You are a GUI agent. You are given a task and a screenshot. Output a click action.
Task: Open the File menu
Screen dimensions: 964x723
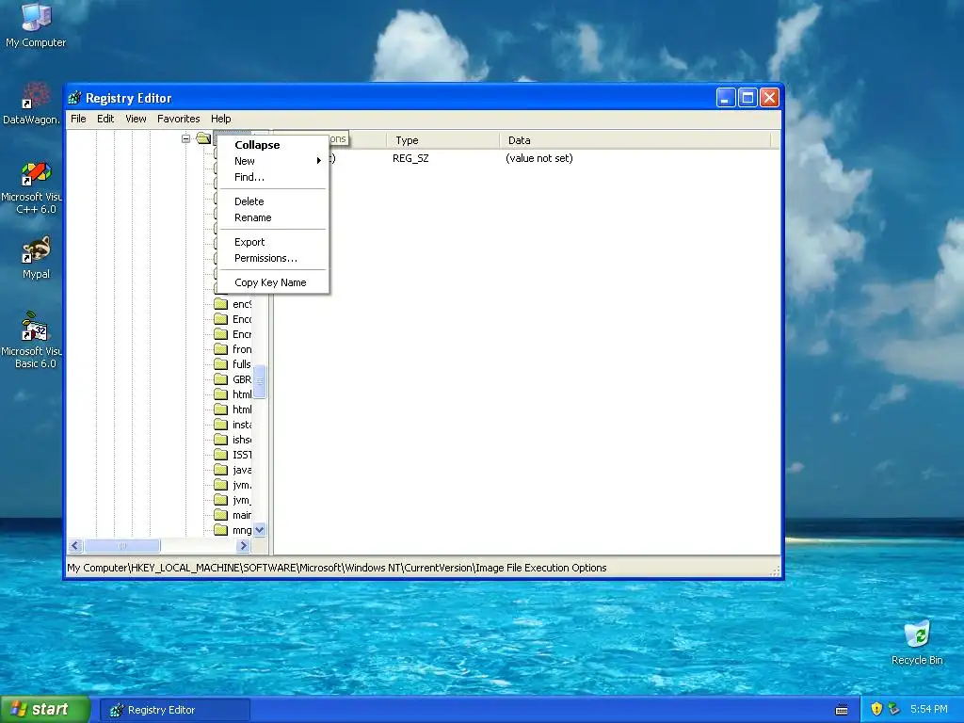[78, 119]
